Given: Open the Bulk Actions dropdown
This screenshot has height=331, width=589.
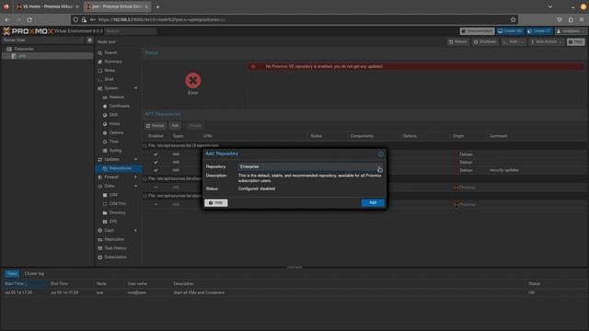Looking at the screenshot, I should pyautogui.click(x=546, y=42).
